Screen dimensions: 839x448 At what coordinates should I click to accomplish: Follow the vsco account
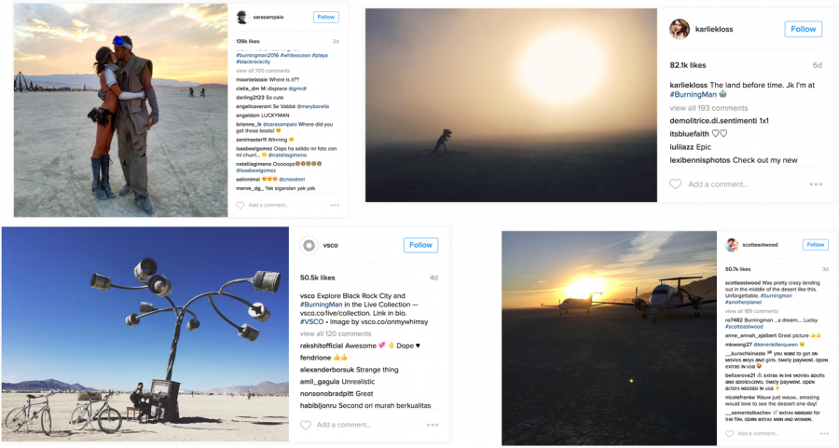[420, 245]
